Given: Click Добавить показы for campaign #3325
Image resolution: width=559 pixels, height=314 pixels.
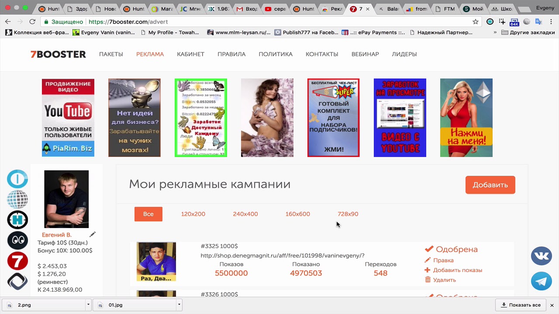Looking at the screenshot, I should (458, 270).
